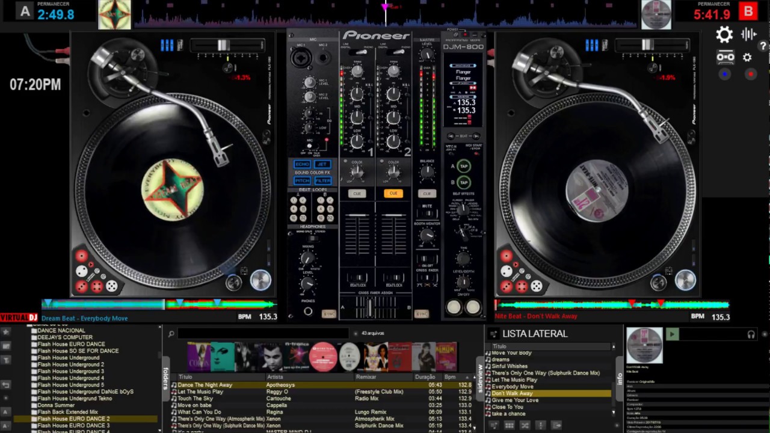Click the search input field
770x433 pixels.
point(263,333)
